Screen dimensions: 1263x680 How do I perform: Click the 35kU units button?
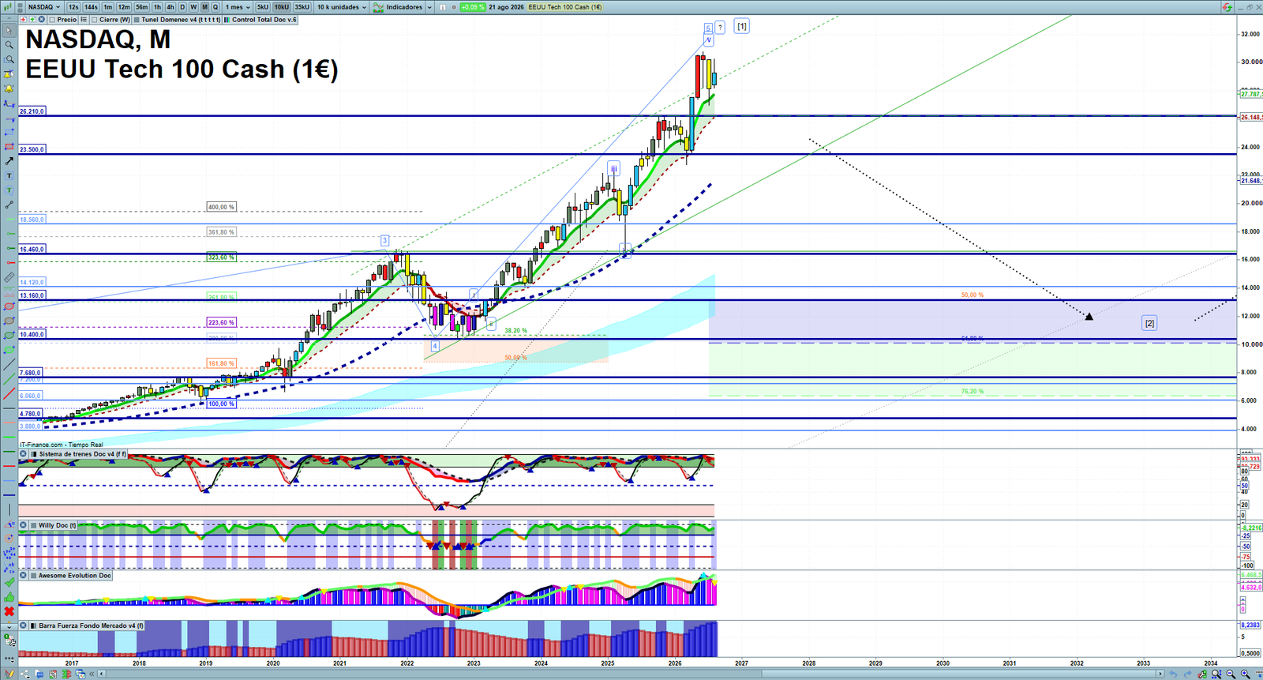pos(302,7)
